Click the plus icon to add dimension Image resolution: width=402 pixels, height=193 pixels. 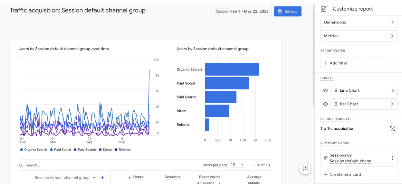[x=102, y=178]
